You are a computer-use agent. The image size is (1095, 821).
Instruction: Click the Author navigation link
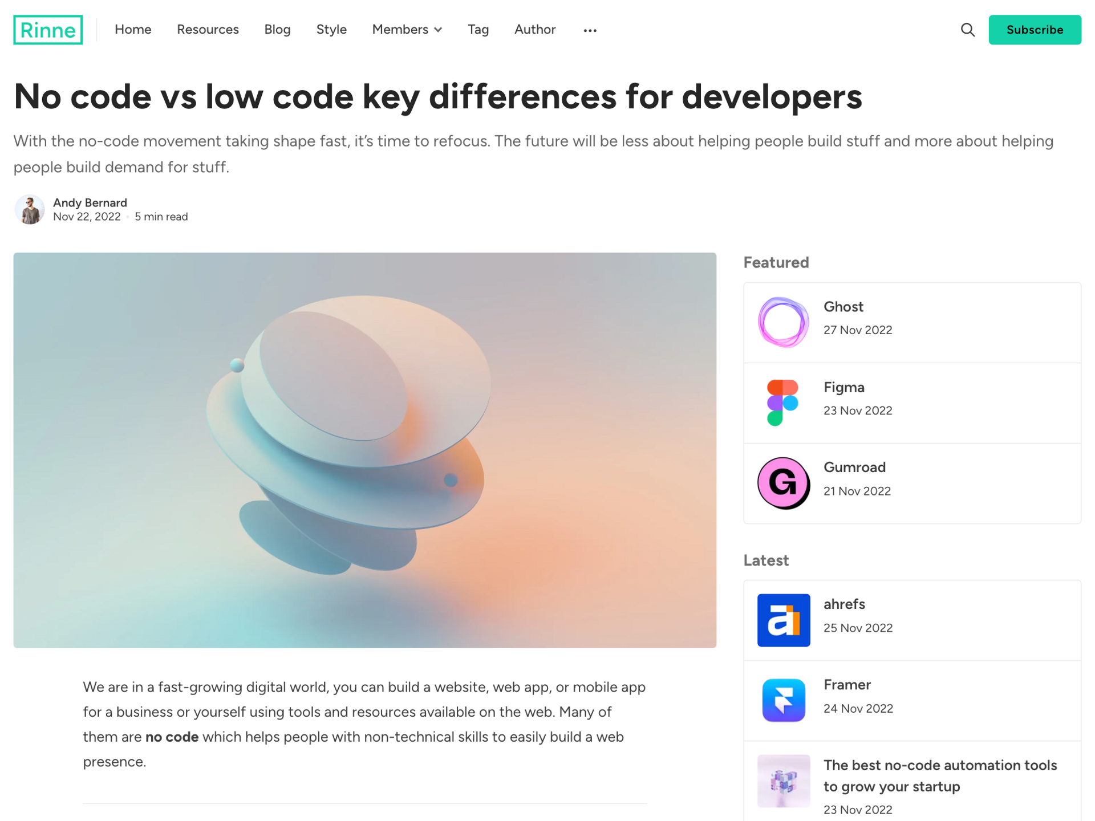[x=534, y=29]
